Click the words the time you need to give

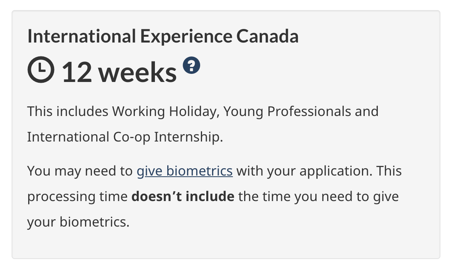[318, 196]
